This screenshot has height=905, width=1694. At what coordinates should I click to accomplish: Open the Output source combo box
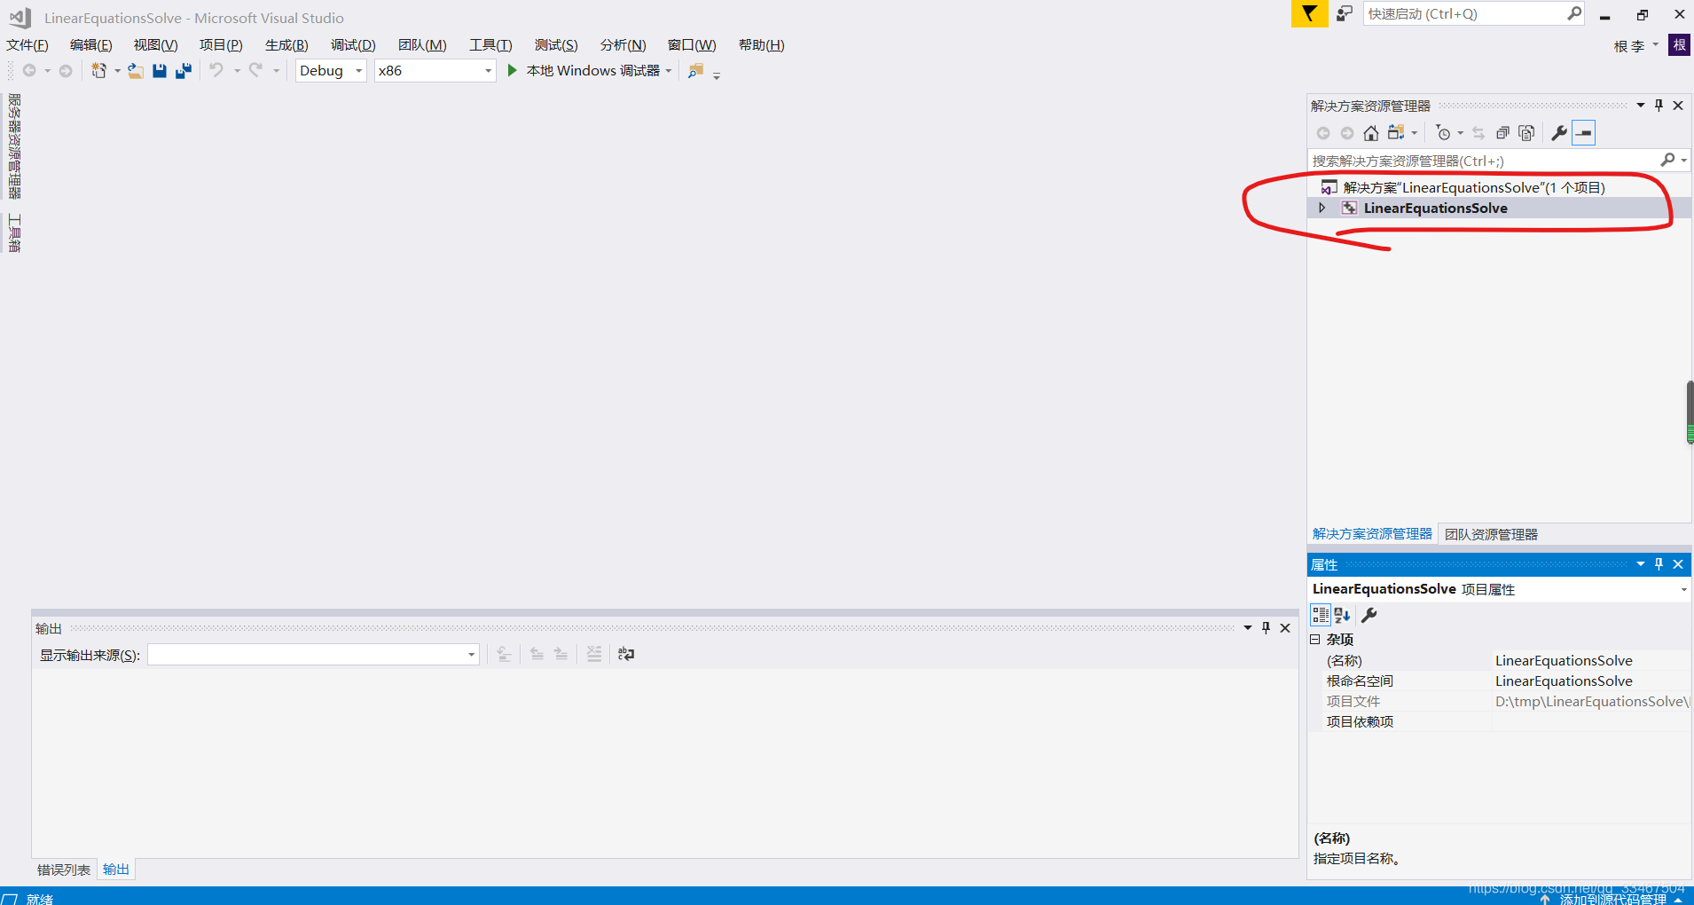coord(313,654)
